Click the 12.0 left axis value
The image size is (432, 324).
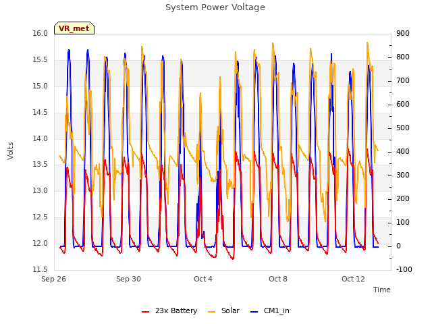click(40, 243)
